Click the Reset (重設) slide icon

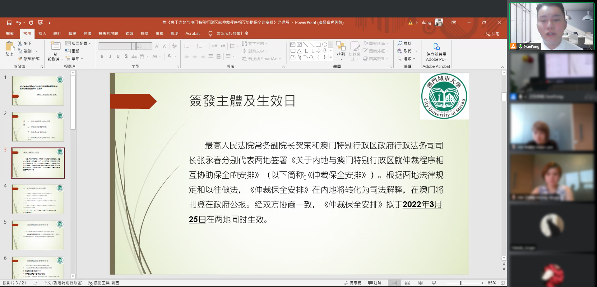click(68, 51)
